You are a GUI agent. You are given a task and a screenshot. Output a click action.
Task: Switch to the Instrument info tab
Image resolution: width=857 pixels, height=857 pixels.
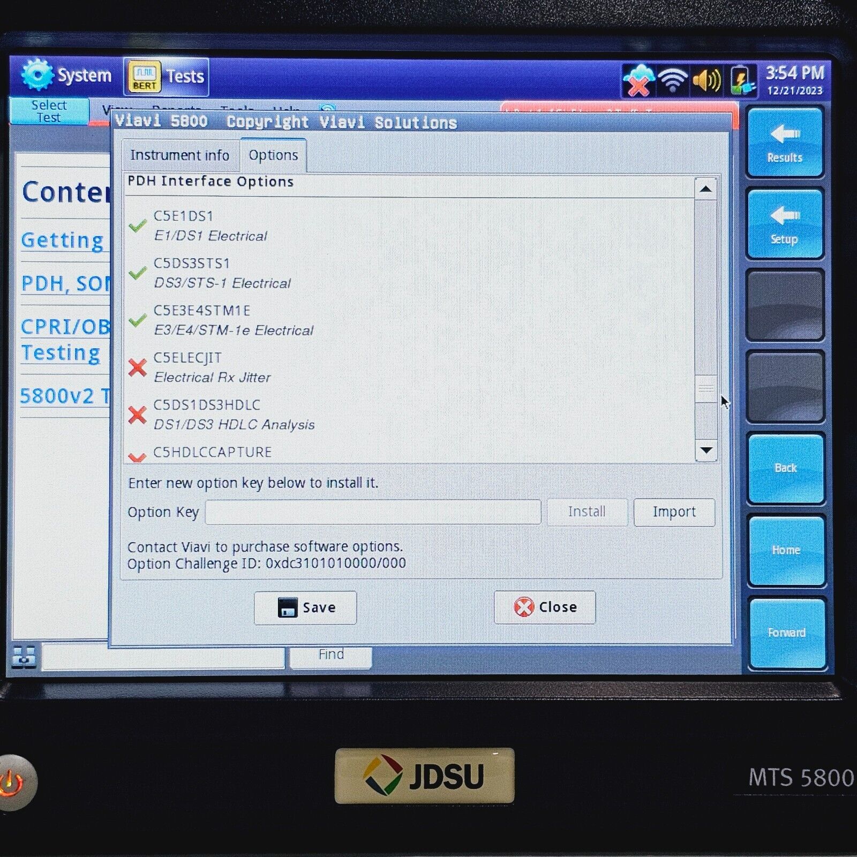click(x=181, y=155)
